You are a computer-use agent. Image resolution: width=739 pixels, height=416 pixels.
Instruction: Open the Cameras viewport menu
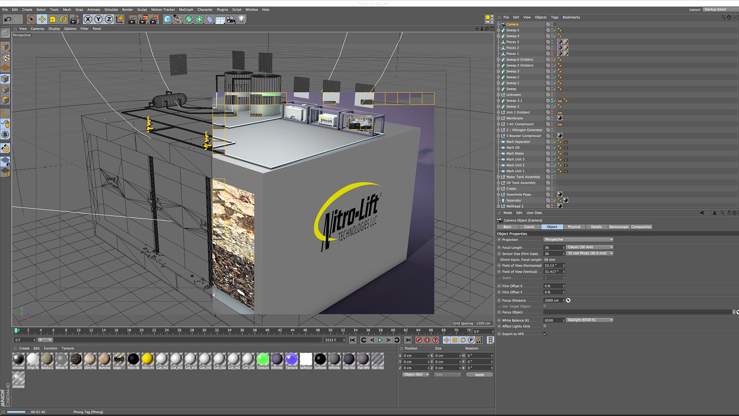[x=37, y=29]
